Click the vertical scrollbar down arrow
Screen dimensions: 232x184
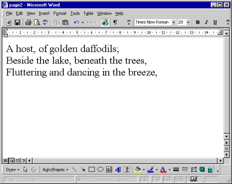click(x=226, y=136)
